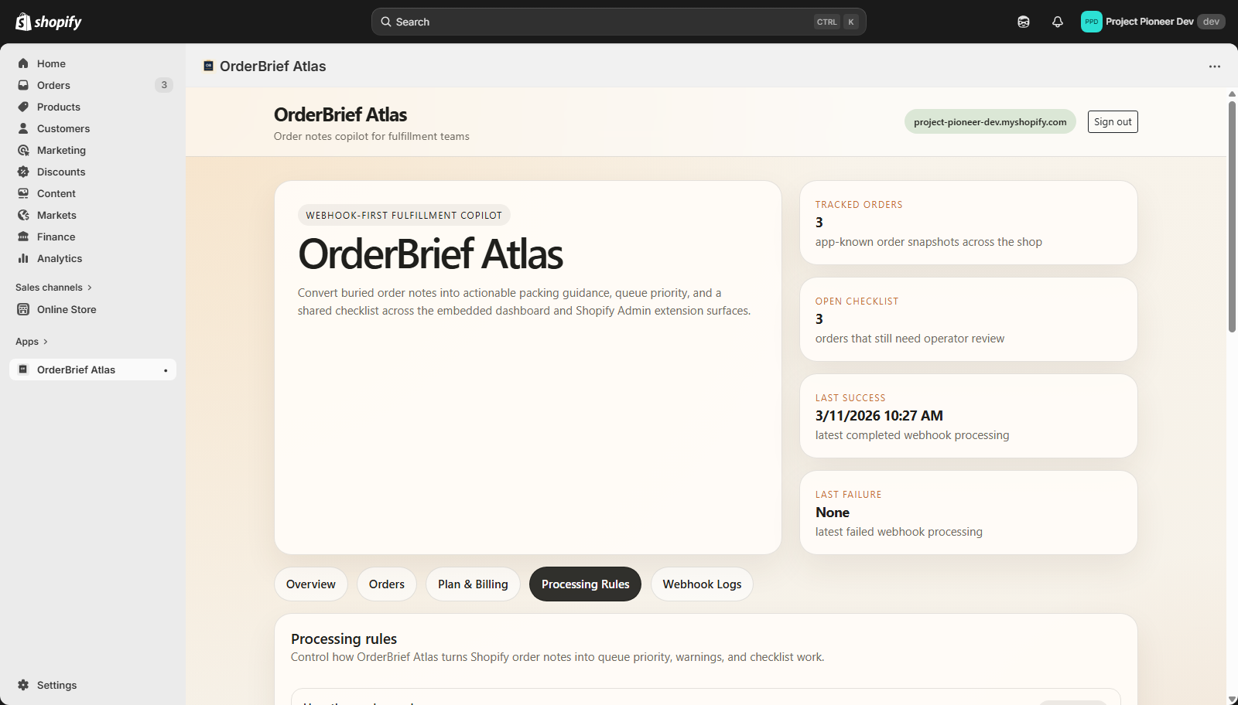
Task: Switch to the Overview tab
Action: pyautogui.click(x=311, y=584)
